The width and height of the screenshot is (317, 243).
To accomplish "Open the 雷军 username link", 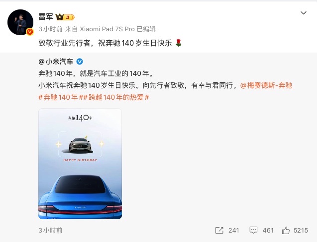I will coord(46,17).
